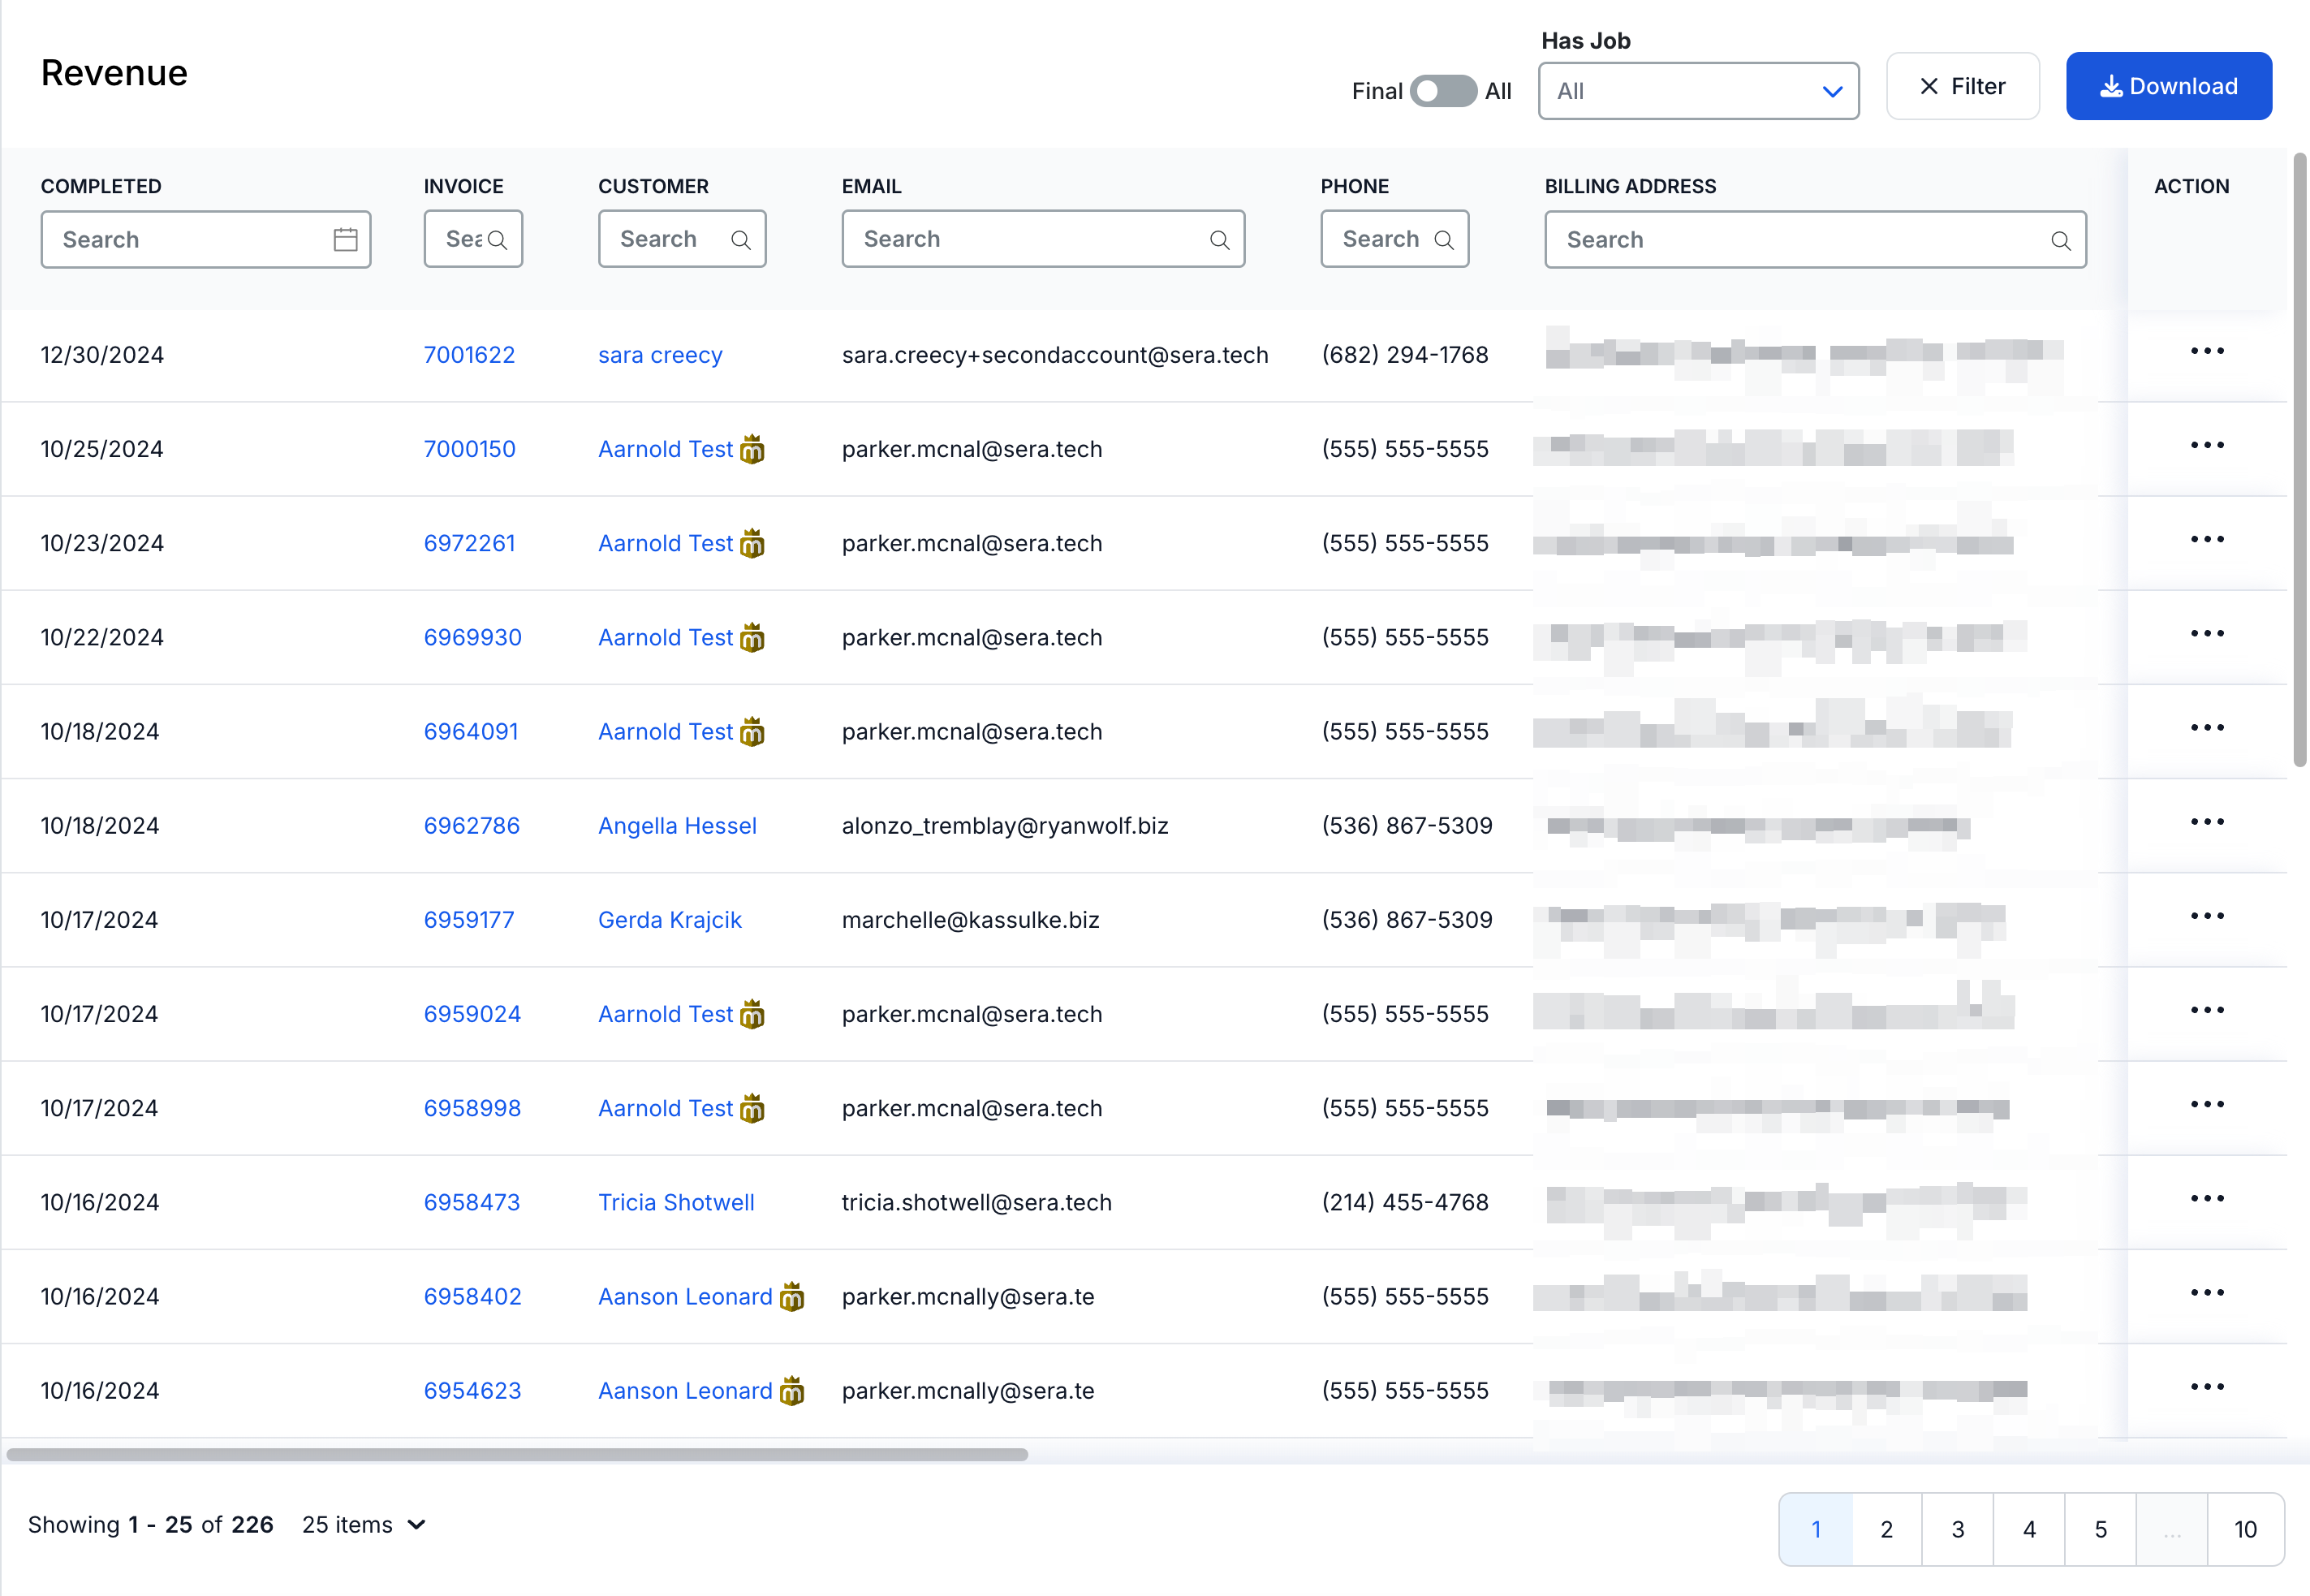Go to page 3
This screenshot has width=2310, height=1596.
tap(1957, 1529)
